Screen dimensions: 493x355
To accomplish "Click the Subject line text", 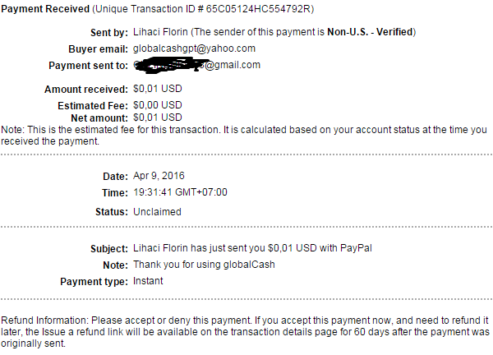I will click(x=237, y=248).
